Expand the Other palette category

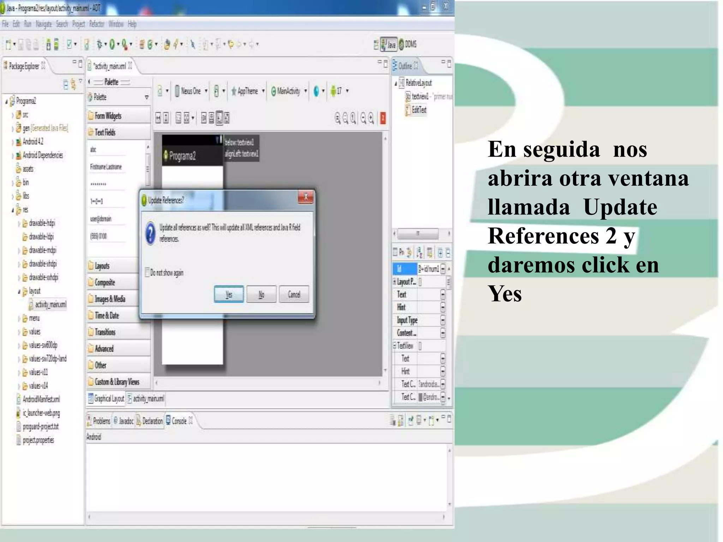(119, 365)
